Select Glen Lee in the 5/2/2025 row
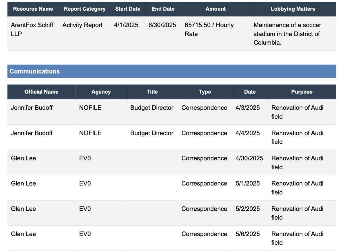 [23, 209]
